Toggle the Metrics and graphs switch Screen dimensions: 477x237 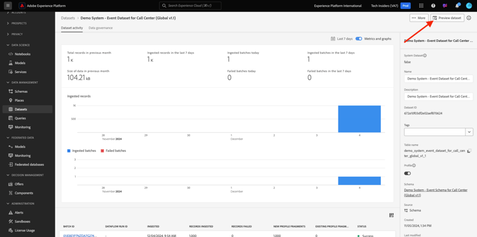(359, 39)
